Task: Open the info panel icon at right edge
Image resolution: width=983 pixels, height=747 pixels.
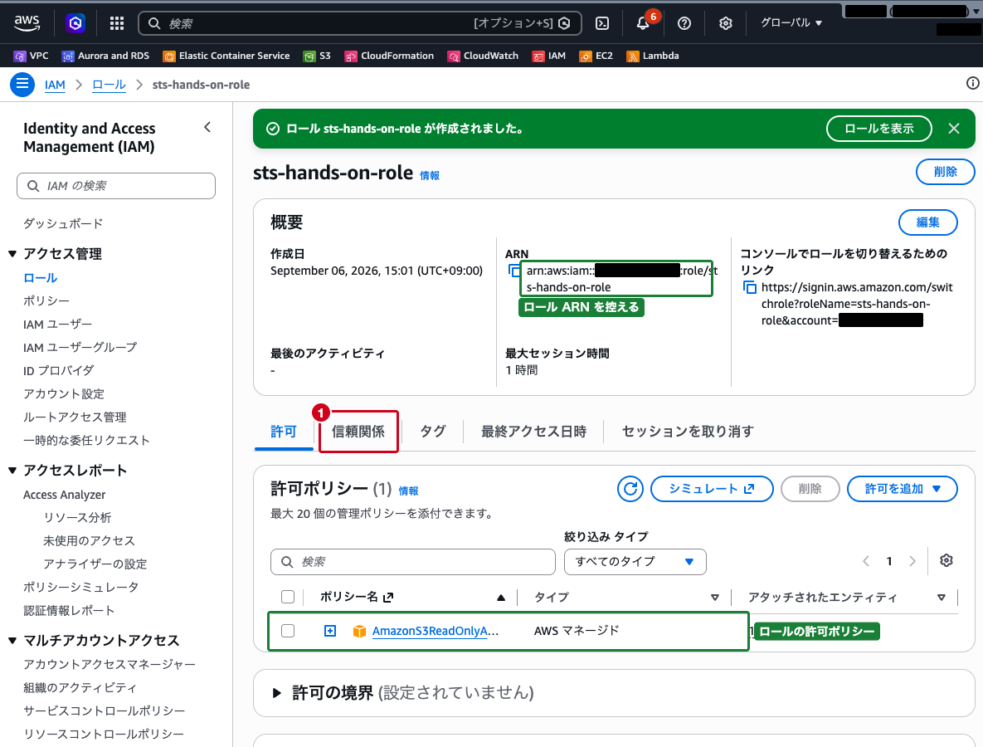Action: point(972,84)
